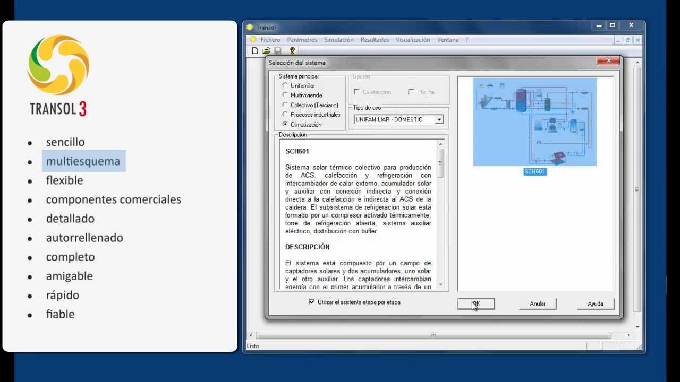
Task: Open the Ventana menu
Action: point(448,40)
